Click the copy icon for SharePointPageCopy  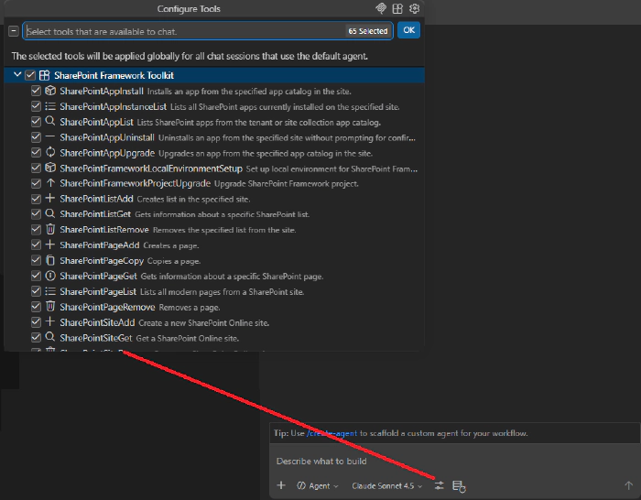click(50, 260)
